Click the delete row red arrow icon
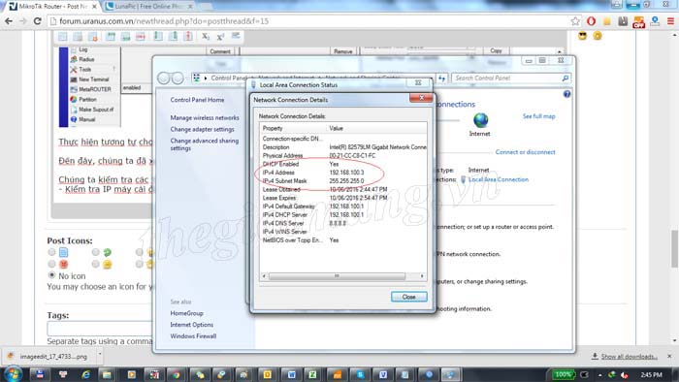Screen dimensions: 679x382 141,37
